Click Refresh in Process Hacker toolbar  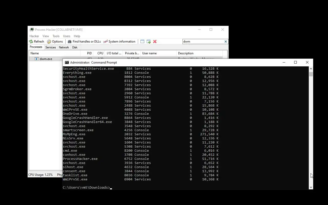click(37, 42)
